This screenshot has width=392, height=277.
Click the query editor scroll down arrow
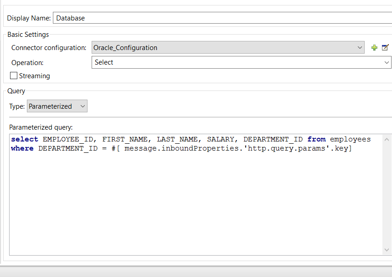click(x=387, y=251)
